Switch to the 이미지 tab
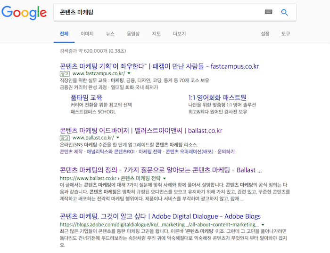The width and height of the screenshot is (330, 253). point(87,33)
